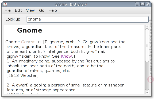Click the vertical scrollbar thumb
Image resolution: width=154 pixels, height=99 pixels.
coord(147,45)
